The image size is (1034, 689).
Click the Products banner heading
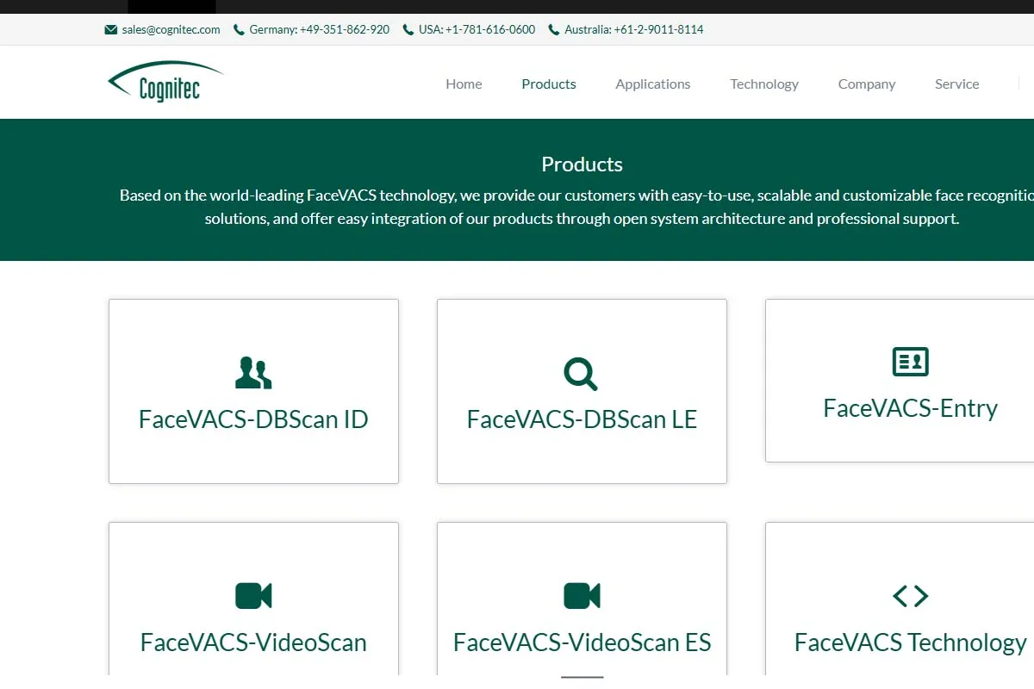pos(582,164)
